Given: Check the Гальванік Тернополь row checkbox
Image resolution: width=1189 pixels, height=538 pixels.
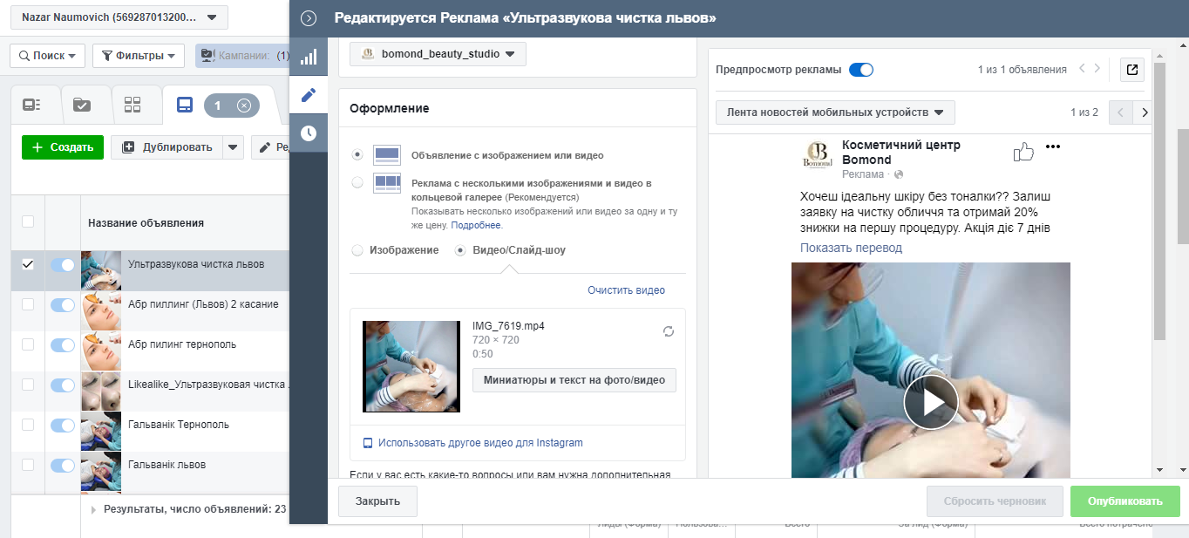Looking at the screenshot, I should click(28, 425).
